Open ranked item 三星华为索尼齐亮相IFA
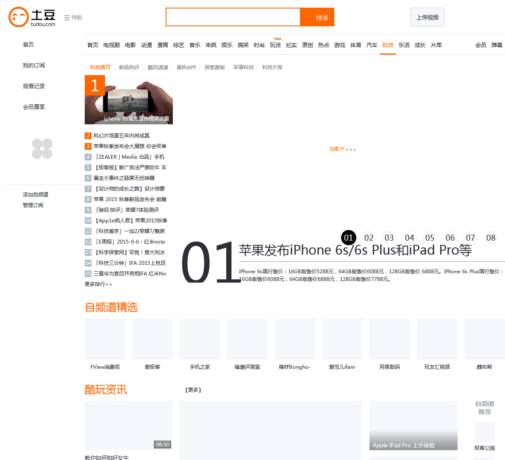The height and width of the screenshot is (460, 505). [130, 274]
